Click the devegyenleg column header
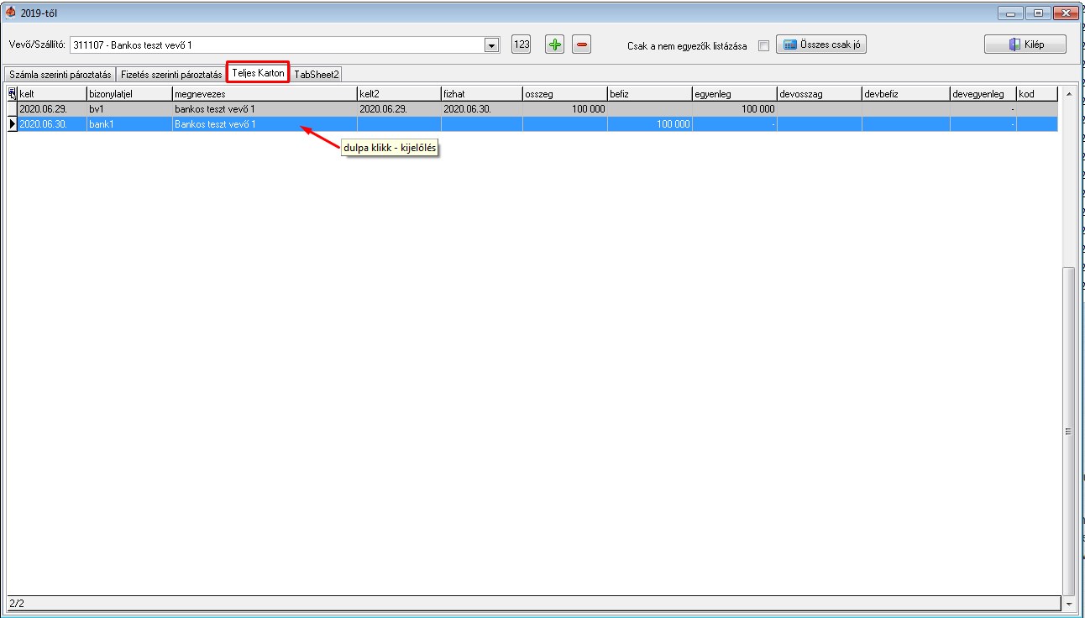This screenshot has height=618, width=1085. point(983,94)
